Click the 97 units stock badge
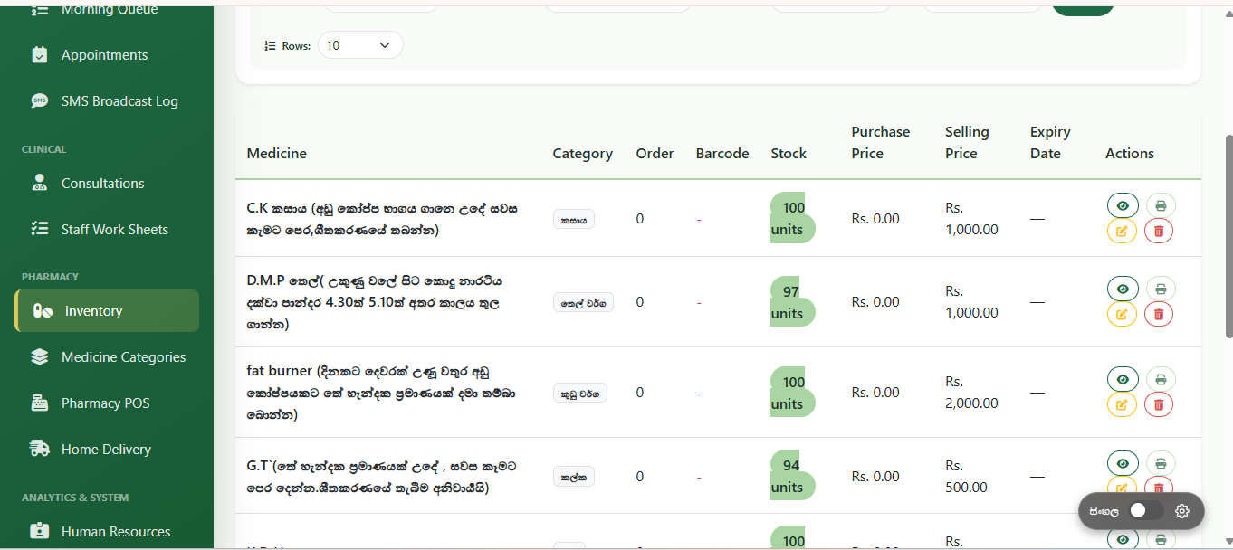Viewport: 1233px width, 550px height. 792,302
